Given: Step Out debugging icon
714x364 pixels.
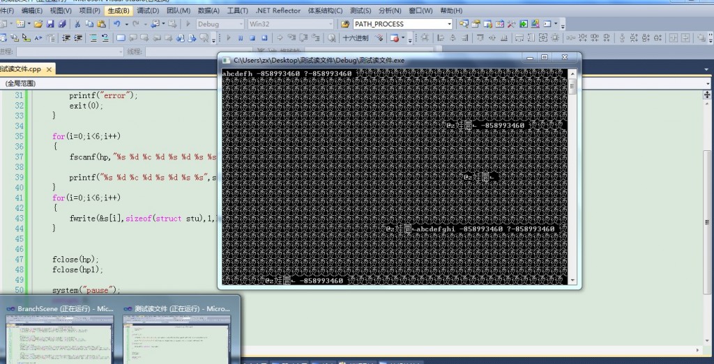Looking at the screenshot, I should coord(315,38).
